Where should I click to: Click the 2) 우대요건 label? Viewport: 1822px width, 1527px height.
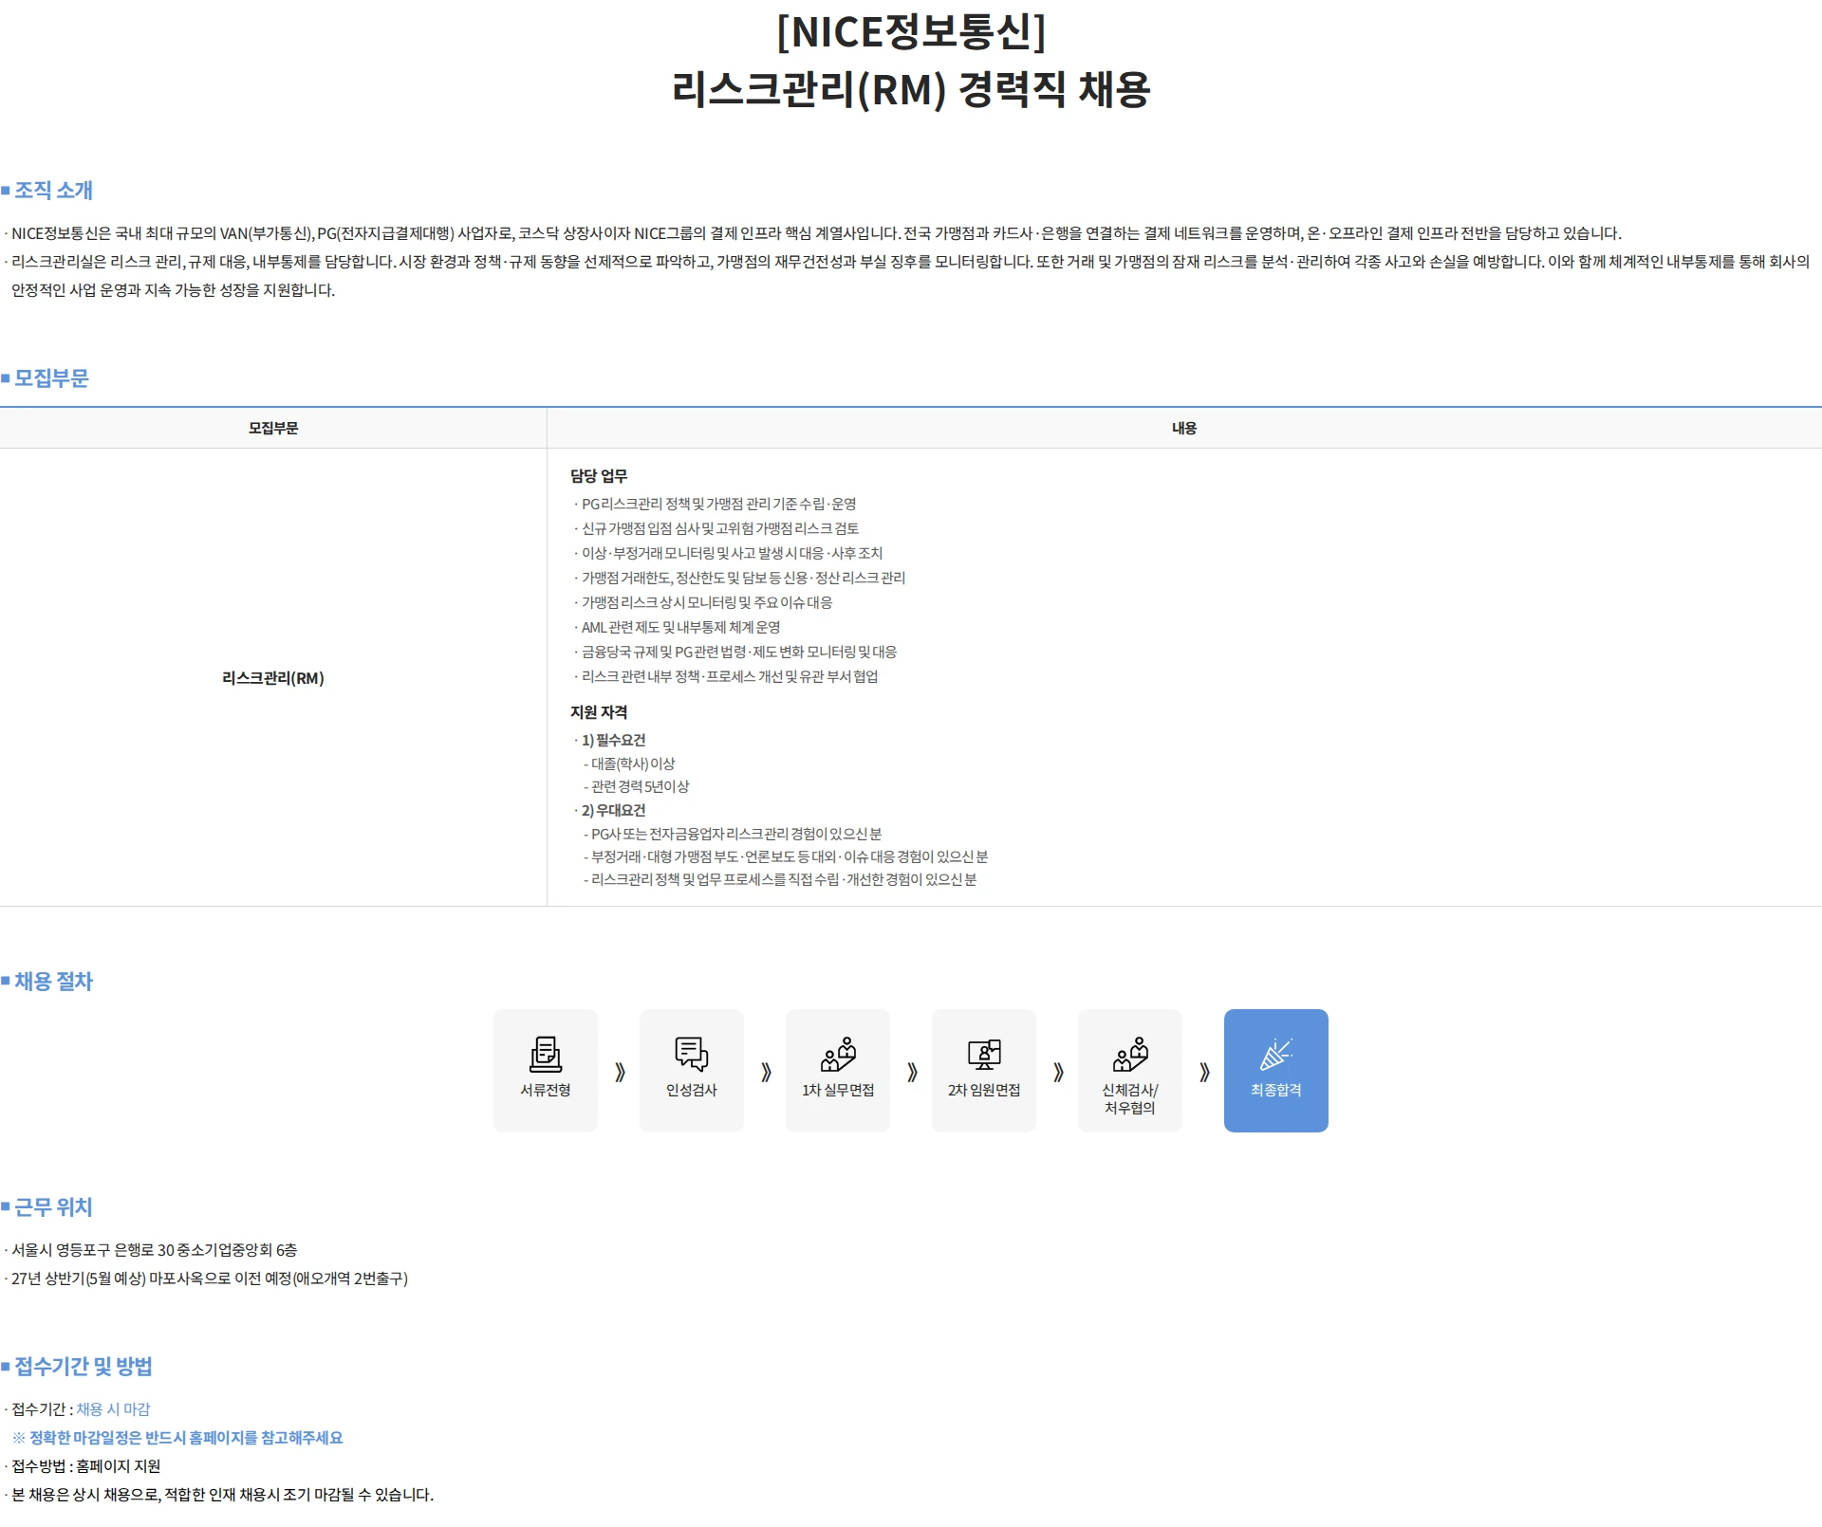613,810
